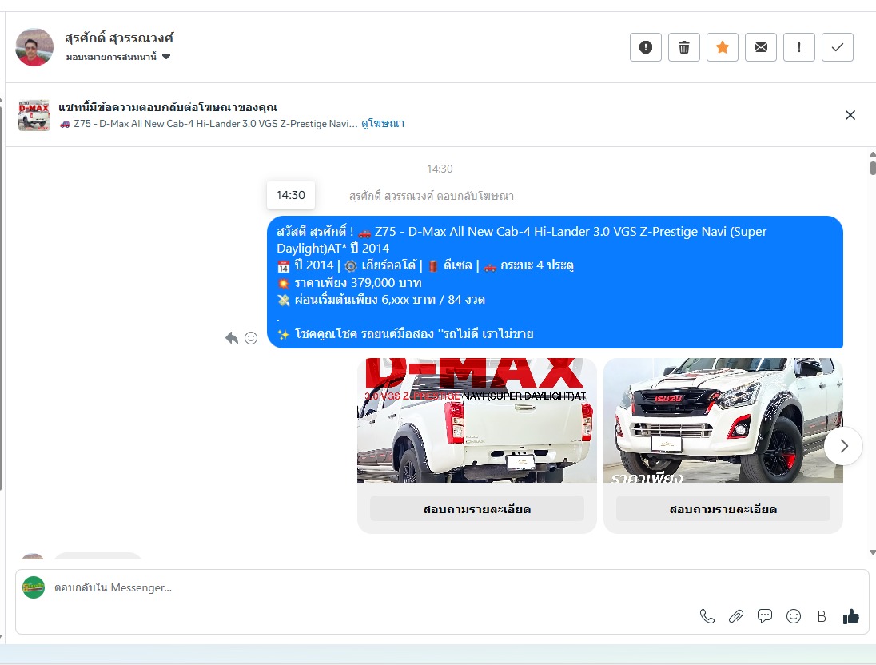This screenshot has height=665, width=876.
Task: Click the customer name สุรศักดิ์ สุวรรณวงศ์ heading
Action: click(119, 38)
